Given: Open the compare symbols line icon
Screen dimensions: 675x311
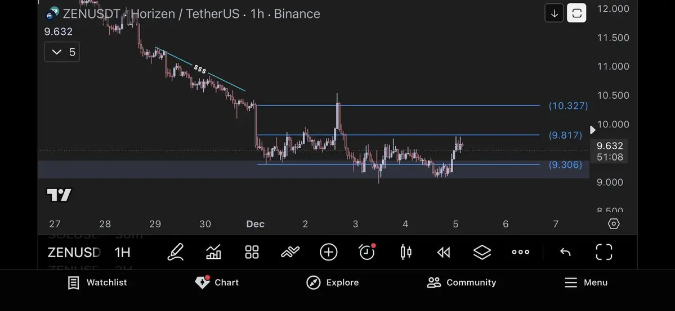Looking at the screenshot, I should pyautogui.click(x=290, y=252).
